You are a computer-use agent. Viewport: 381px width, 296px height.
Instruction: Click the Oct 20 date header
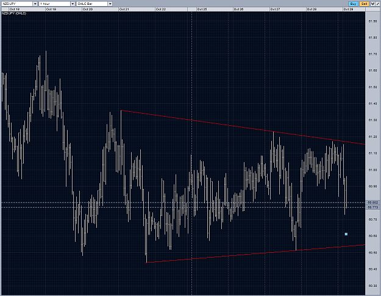pos(100,9)
